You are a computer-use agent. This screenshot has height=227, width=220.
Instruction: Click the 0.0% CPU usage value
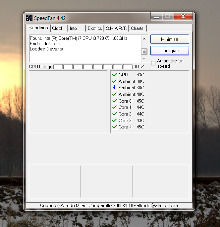coord(139,67)
